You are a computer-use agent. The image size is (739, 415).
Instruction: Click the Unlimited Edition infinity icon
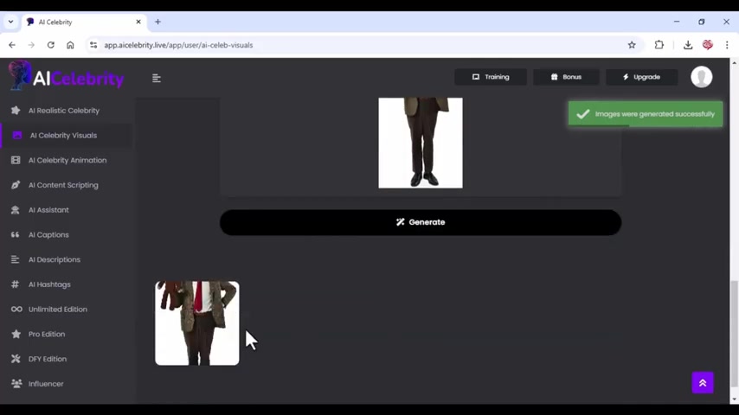point(16,309)
